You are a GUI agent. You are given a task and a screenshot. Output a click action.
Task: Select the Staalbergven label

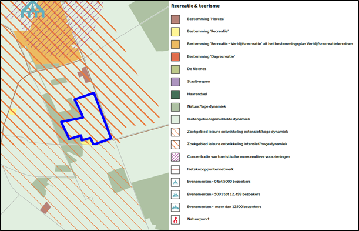click(199, 82)
